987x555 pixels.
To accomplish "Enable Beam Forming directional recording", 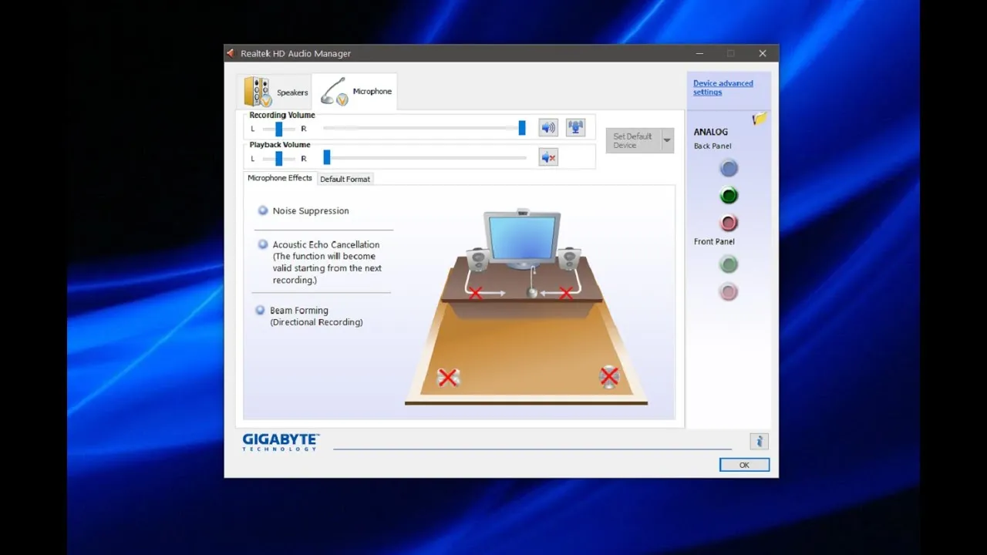I will tap(261, 310).
